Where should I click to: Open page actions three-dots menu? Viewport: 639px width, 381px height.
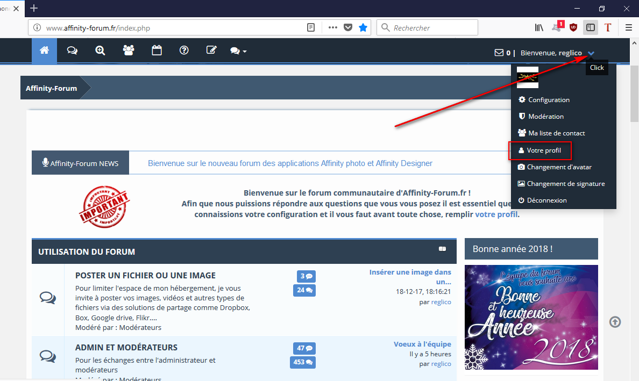[332, 28]
